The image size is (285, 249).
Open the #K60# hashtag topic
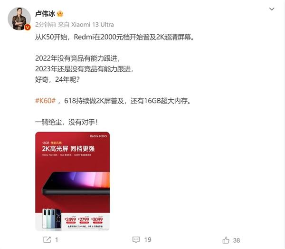click(x=45, y=100)
